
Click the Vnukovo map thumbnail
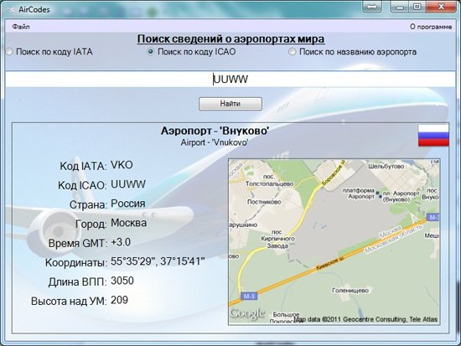334,241
